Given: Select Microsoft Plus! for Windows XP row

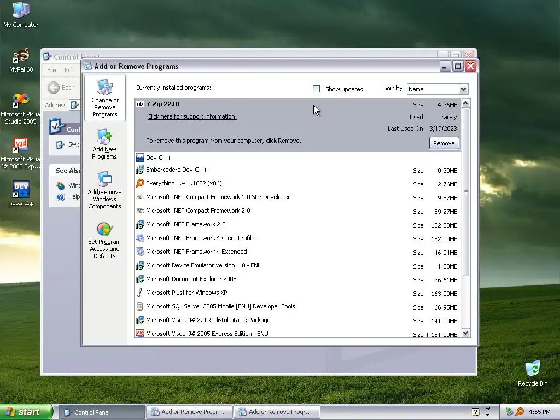Looking at the screenshot, I should coord(298,293).
